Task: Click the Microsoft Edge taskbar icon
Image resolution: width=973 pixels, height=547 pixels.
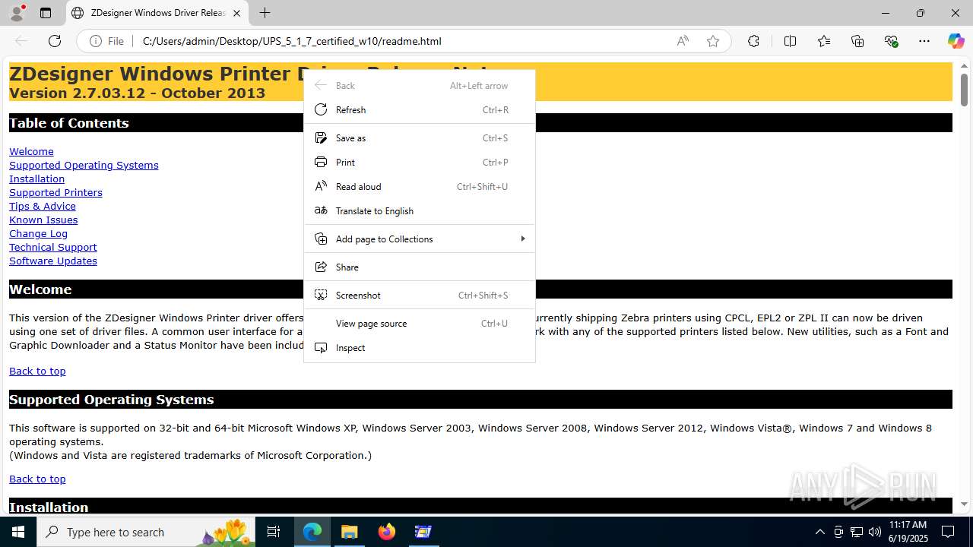Action: 312,532
